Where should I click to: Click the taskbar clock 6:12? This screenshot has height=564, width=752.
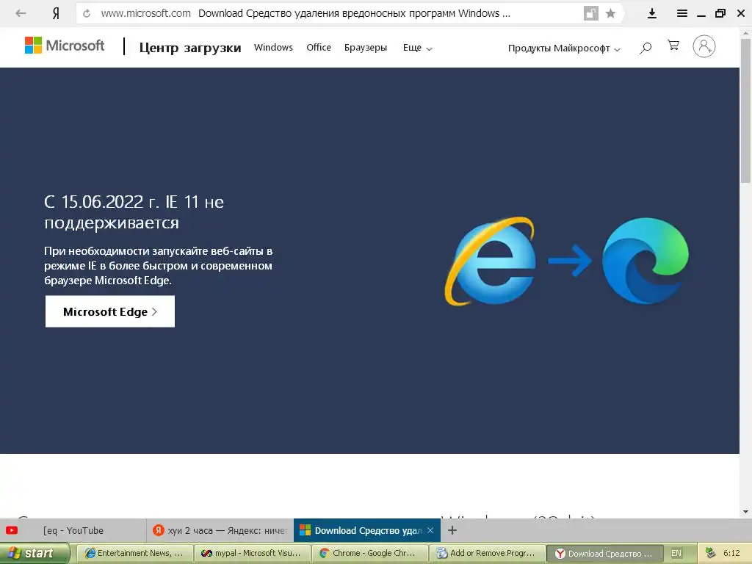(731, 553)
